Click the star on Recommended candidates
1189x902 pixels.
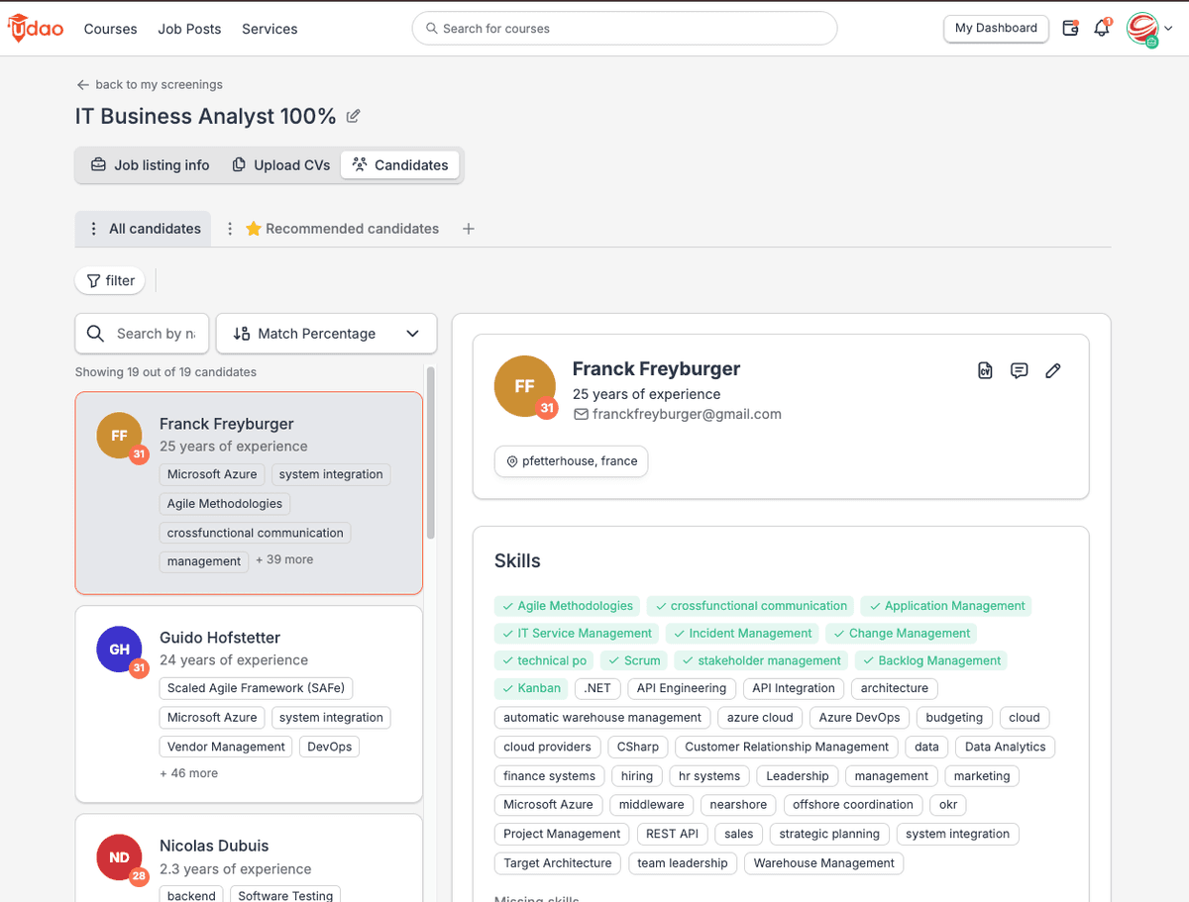(x=254, y=228)
